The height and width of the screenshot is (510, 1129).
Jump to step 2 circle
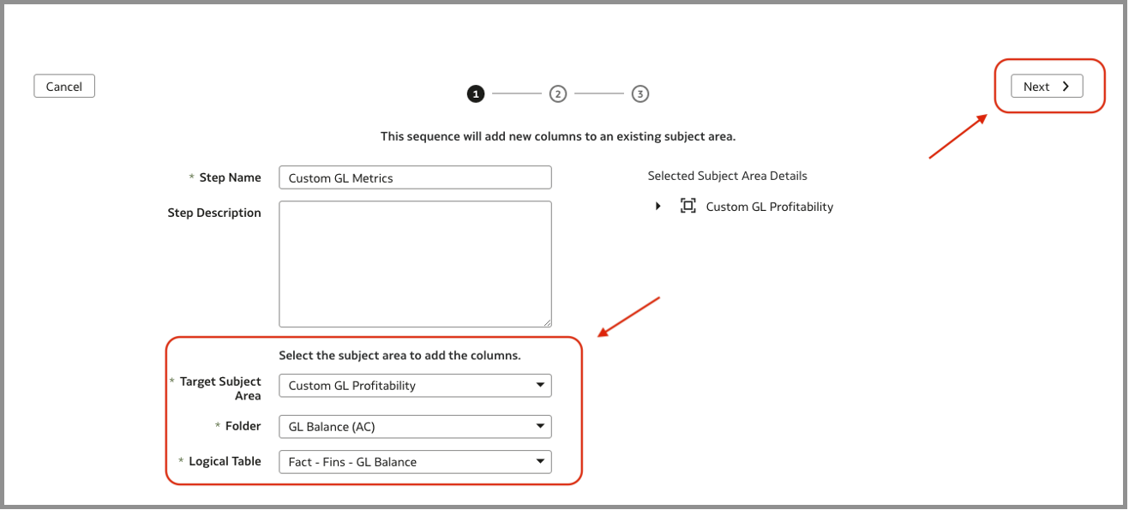click(x=558, y=94)
